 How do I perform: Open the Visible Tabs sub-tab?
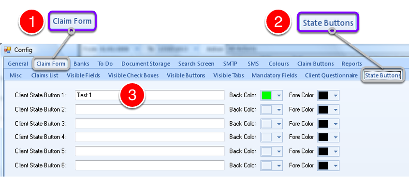point(229,76)
